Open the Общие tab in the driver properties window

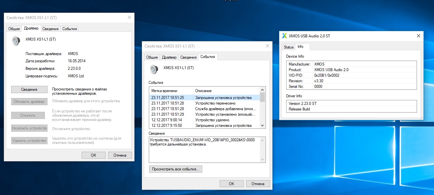point(14,29)
